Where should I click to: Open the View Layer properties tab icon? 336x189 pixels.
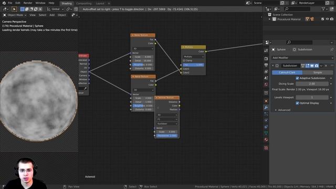click(266, 71)
